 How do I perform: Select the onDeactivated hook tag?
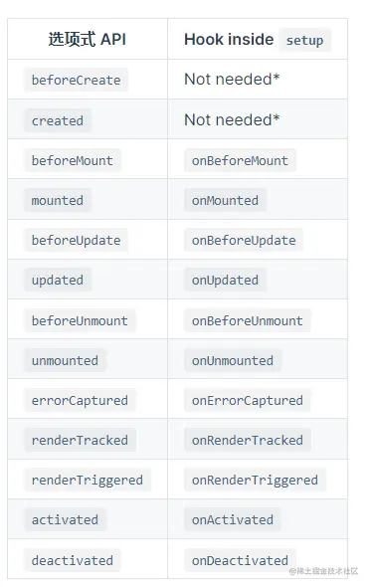[x=240, y=560]
